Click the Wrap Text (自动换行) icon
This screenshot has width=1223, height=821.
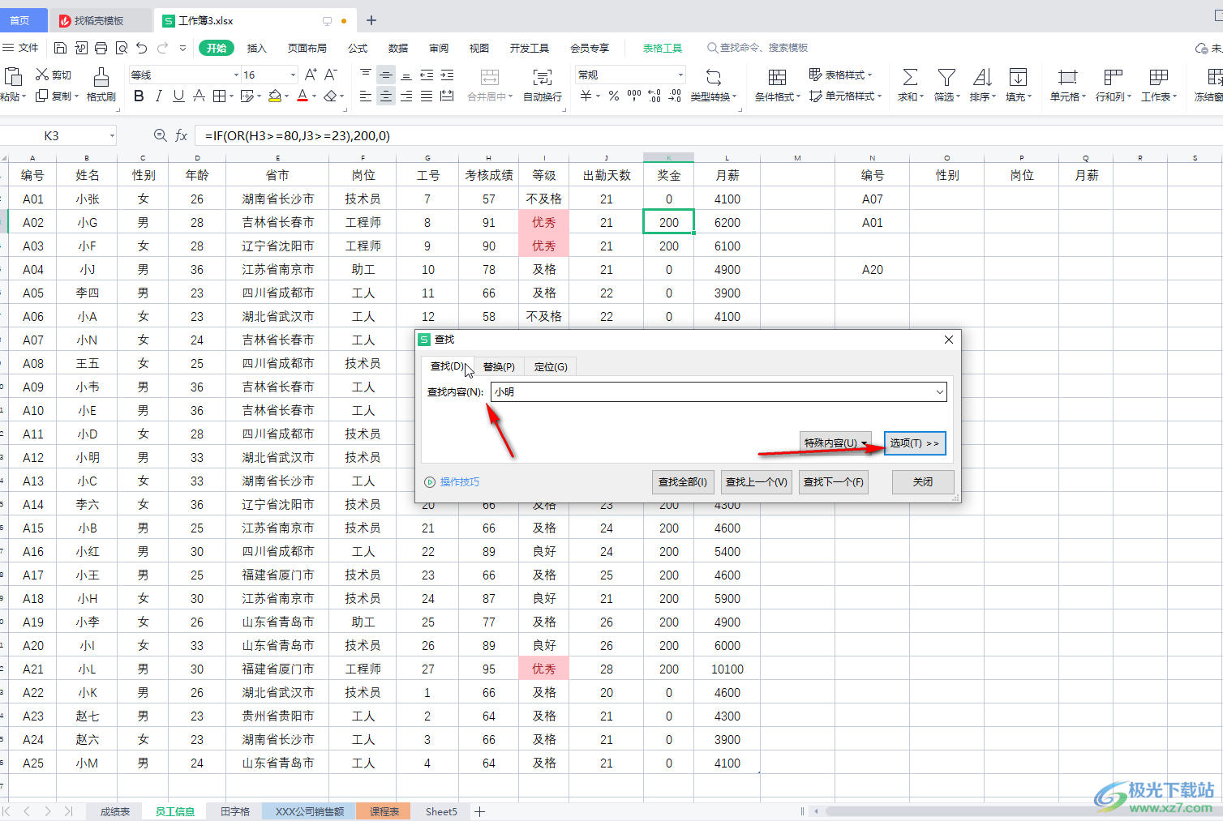tap(542, 77)
